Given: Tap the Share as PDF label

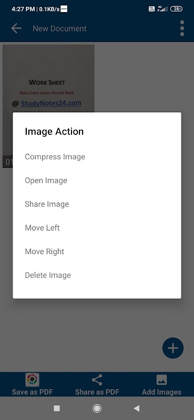Looking at the screenshot, I should 97,392.
